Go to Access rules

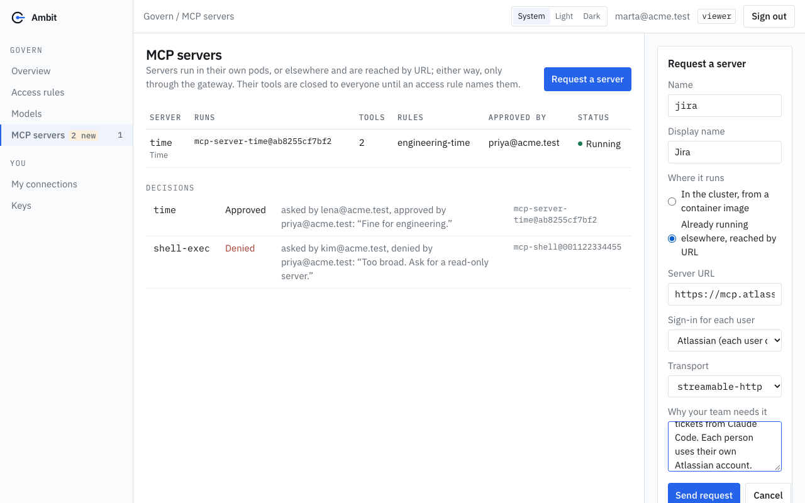pos(67,92)
